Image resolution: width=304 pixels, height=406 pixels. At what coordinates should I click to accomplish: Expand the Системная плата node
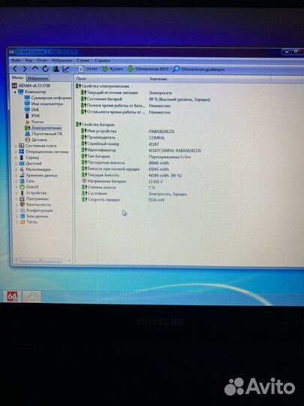pyautogui.click(x=16, y=146)
